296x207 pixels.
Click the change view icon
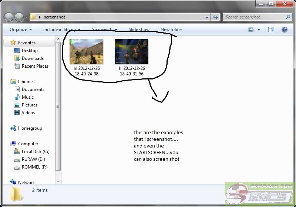pos(251,30)
